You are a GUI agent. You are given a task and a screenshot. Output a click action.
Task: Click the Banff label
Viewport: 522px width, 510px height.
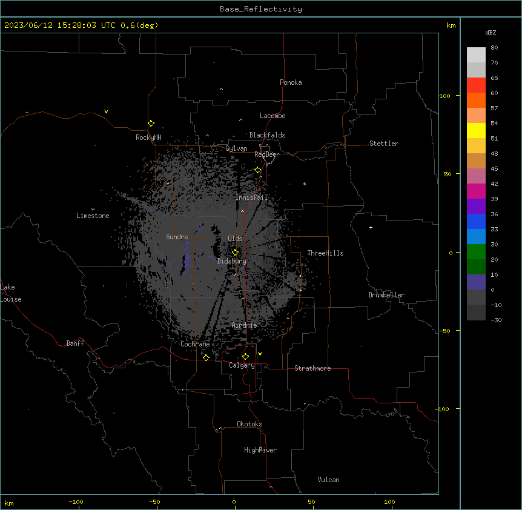(75, 343)
